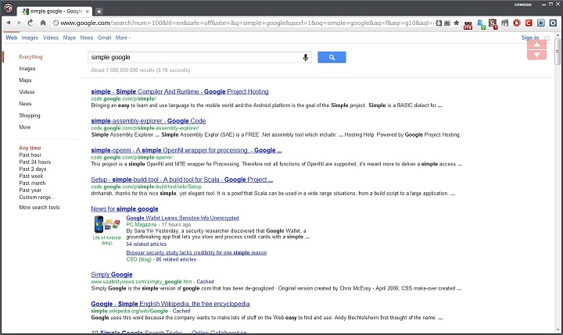This screenshot has width=563, height=335.
Task: Filter results by 'Past year'
Action: click(30, 190)
